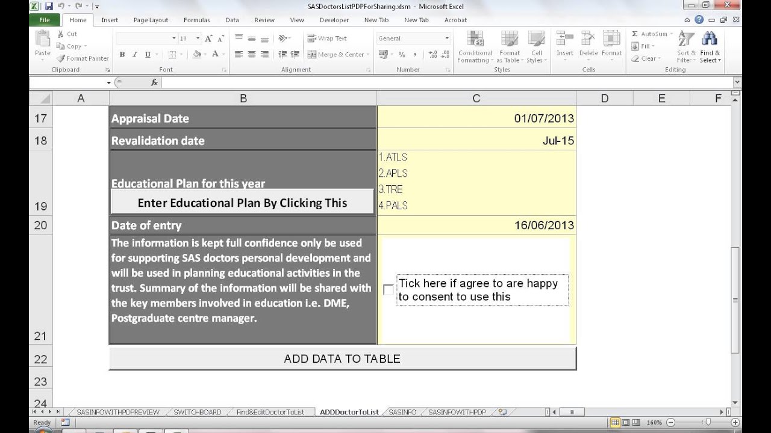Expand the formula bar
Viewport: 771px width, 433px height.
point(737,82)
